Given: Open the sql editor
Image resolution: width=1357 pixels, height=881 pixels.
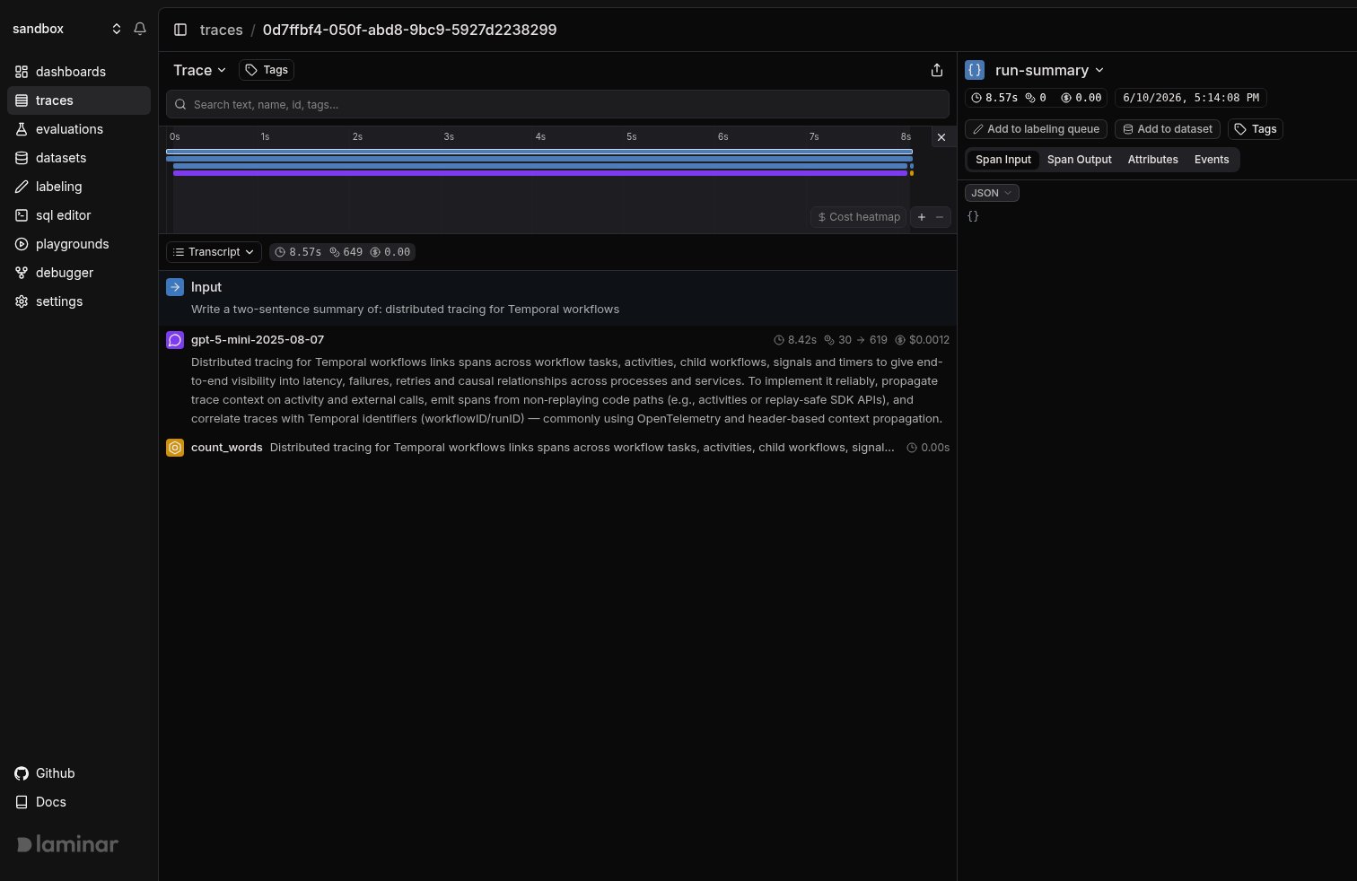Looking at the screenshot, I should tap(78, 215).
